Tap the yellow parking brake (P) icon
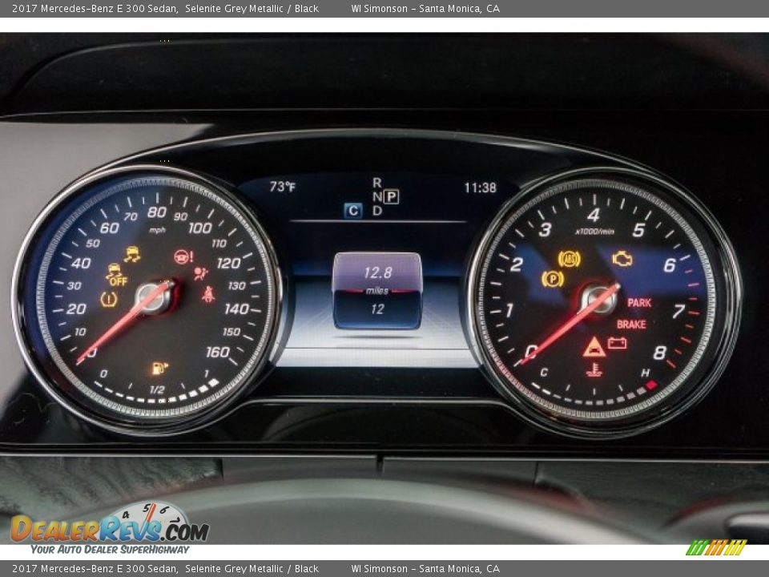 pyautogui.click(x=553, y=279)
